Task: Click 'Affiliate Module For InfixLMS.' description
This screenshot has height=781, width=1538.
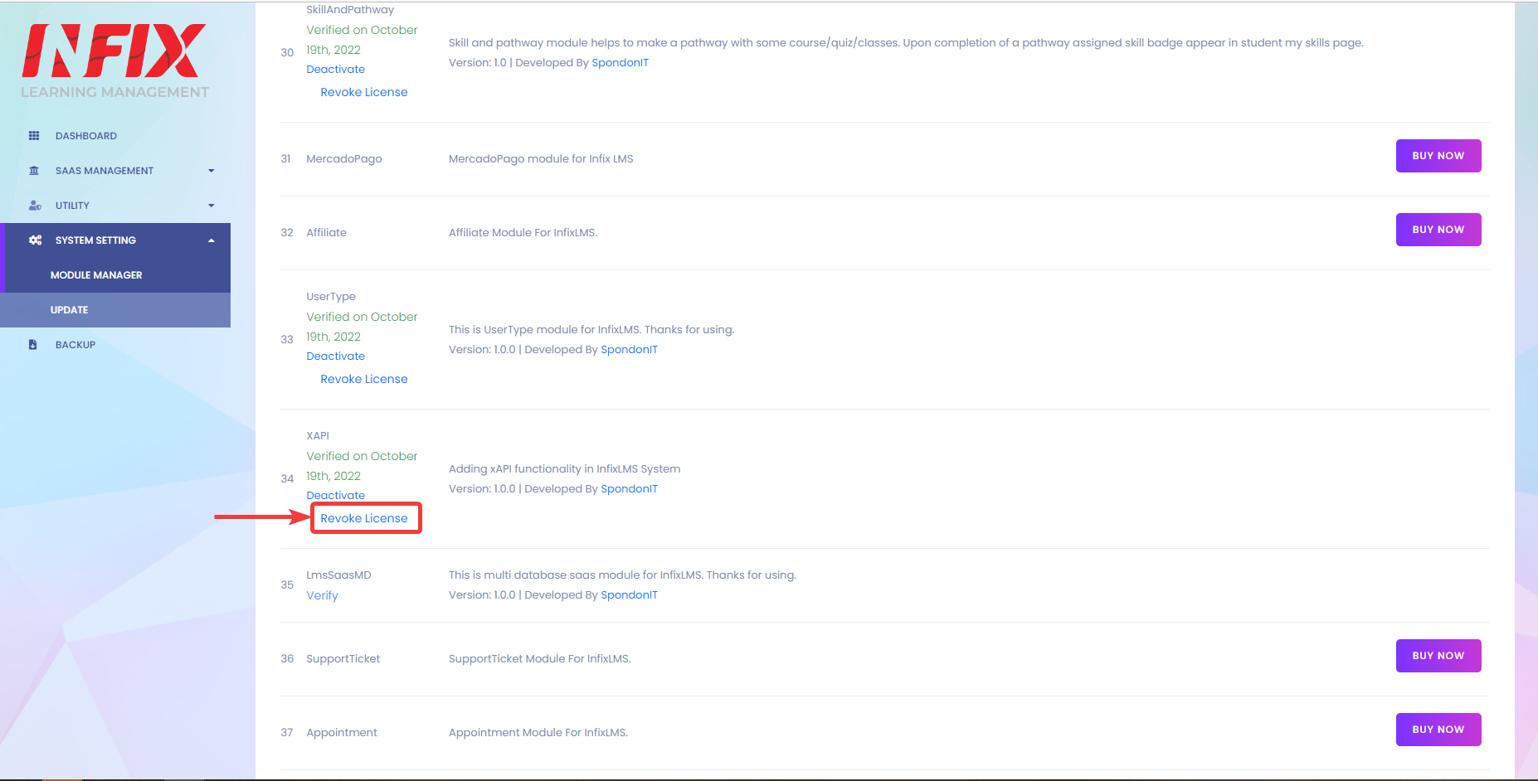Action: (523, 233)
